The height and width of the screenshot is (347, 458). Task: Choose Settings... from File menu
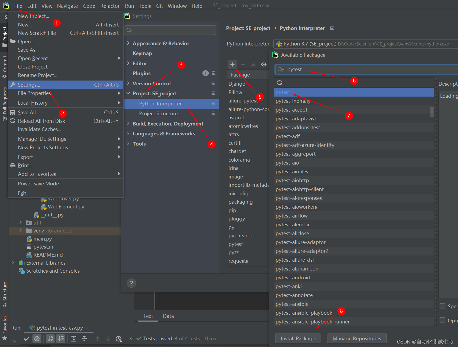[66, 85]
